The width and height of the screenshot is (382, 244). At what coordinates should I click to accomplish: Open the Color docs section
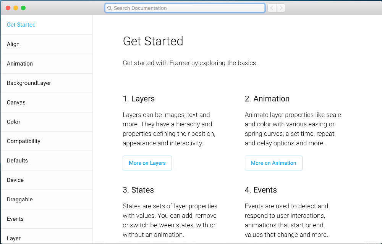(13, 122)
